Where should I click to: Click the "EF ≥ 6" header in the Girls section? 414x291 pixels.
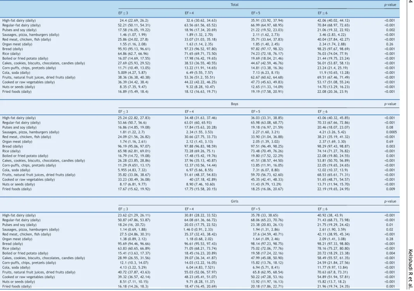pyautogui.click(x=323, y=209)
